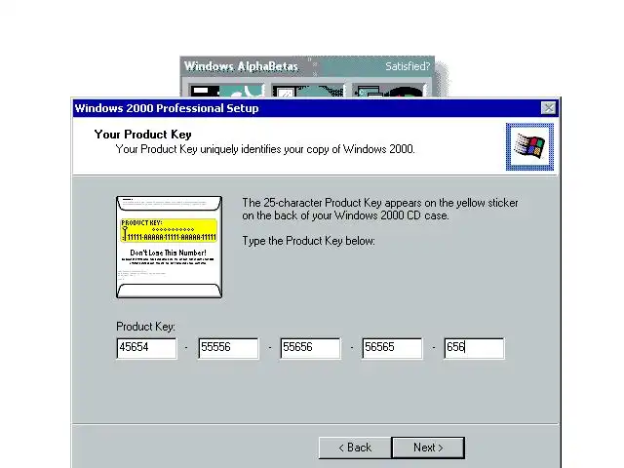Click the "Your Product Key" heading

[143, 135]
